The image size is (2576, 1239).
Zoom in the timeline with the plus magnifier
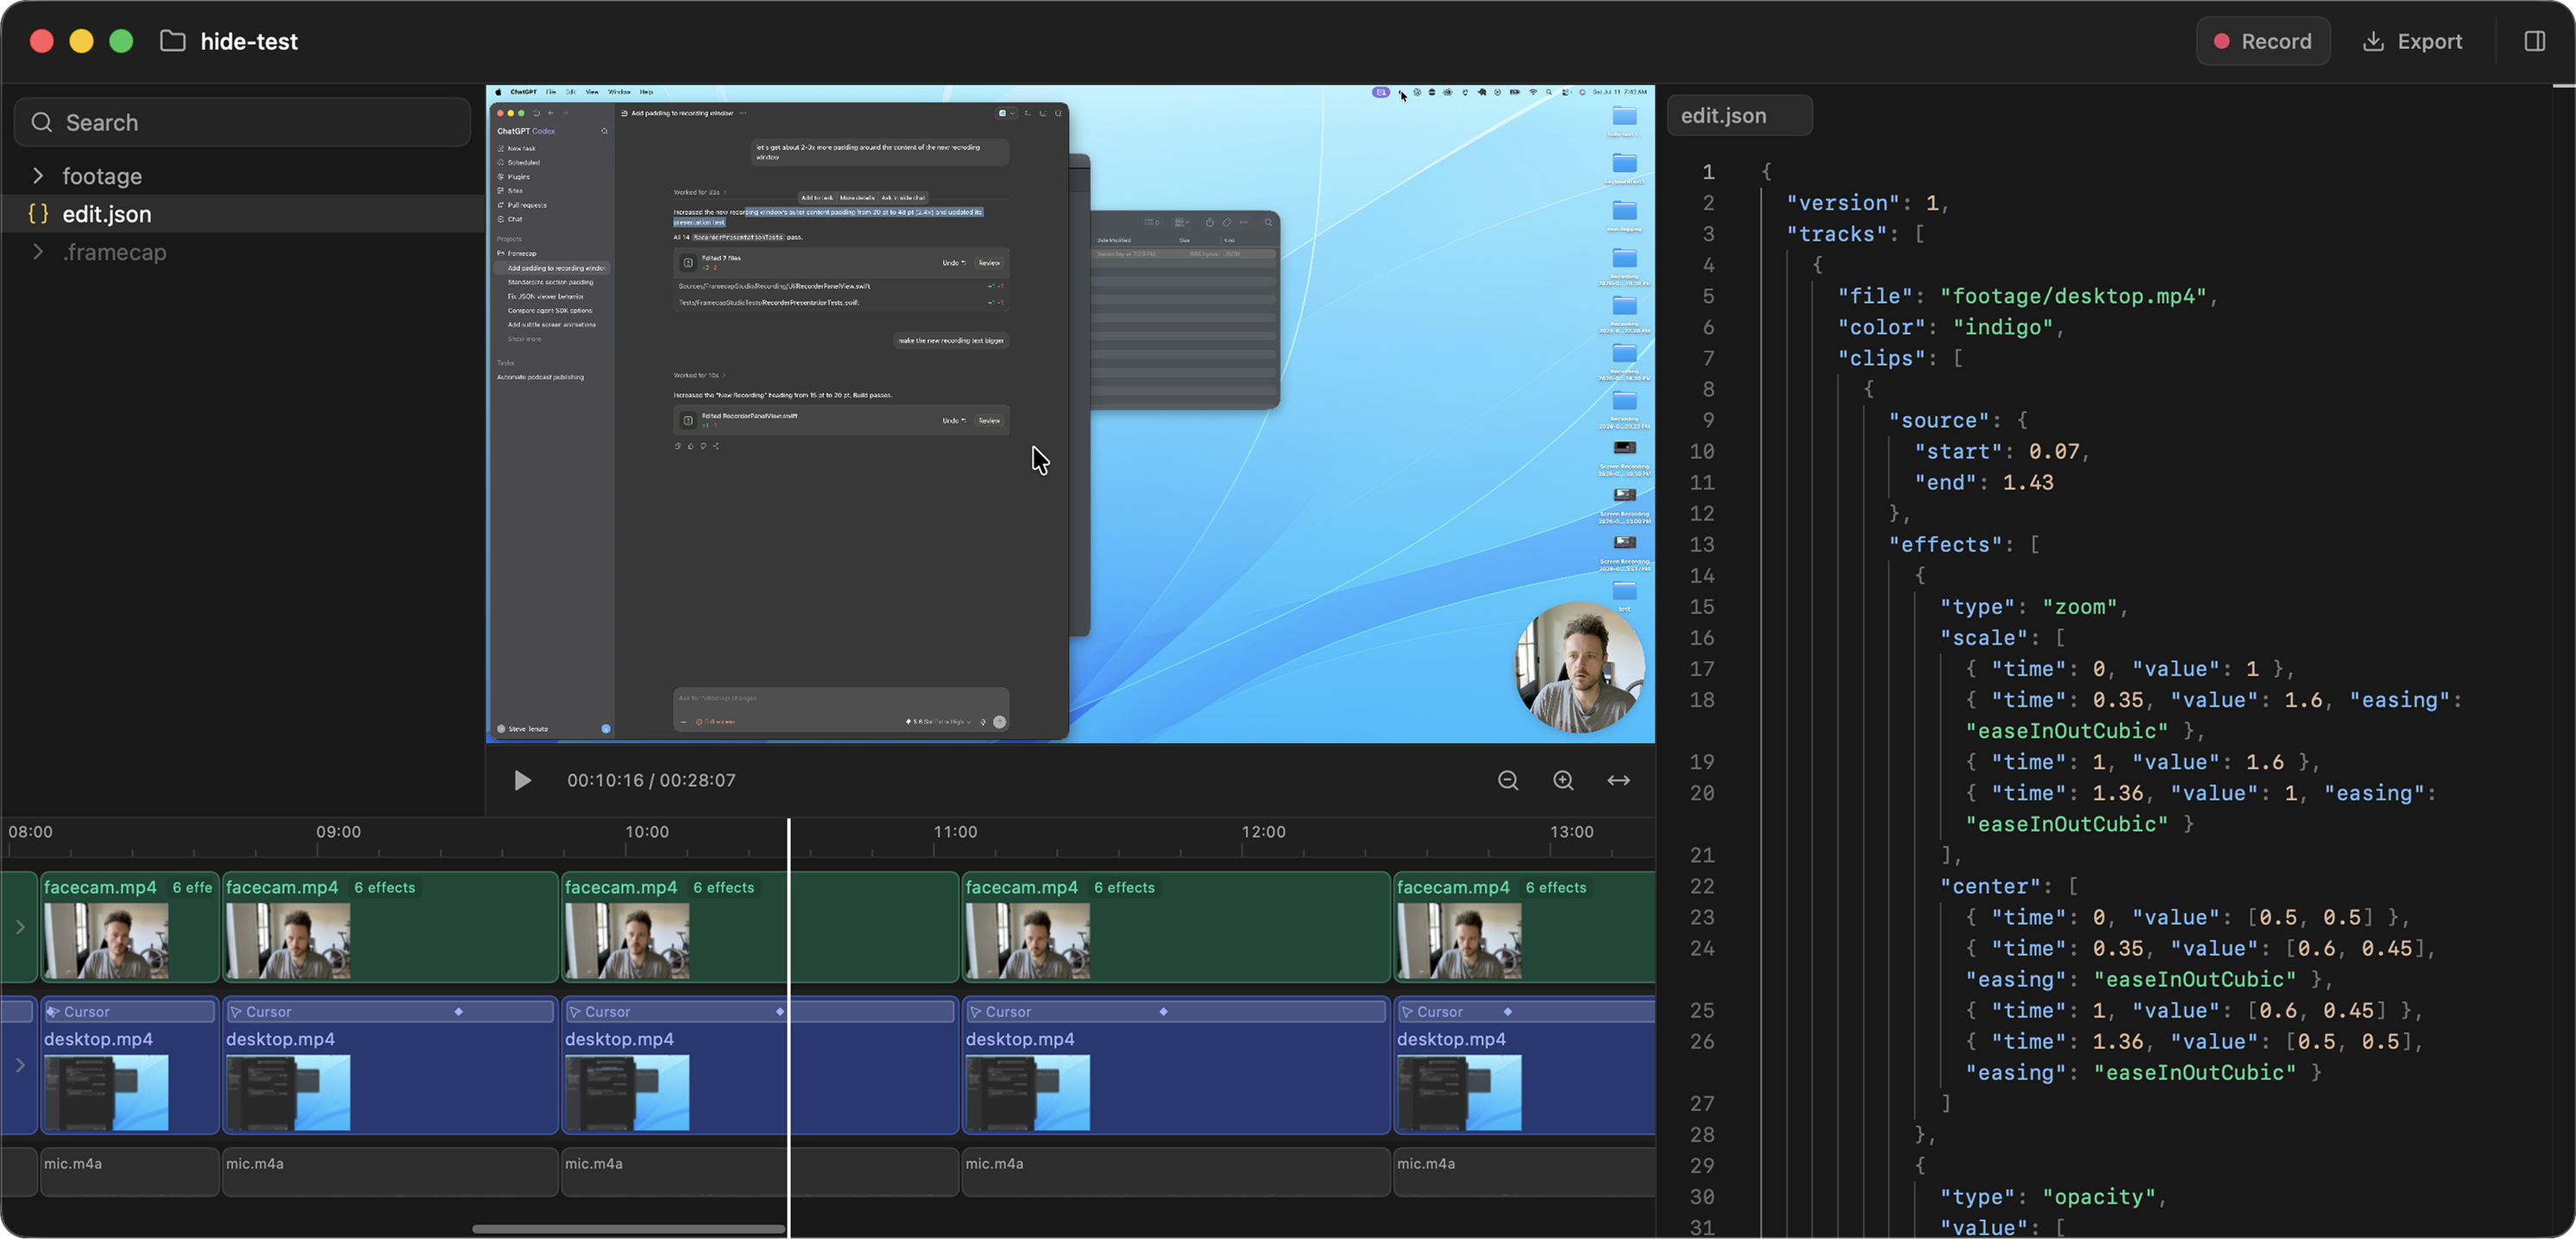1563,780
